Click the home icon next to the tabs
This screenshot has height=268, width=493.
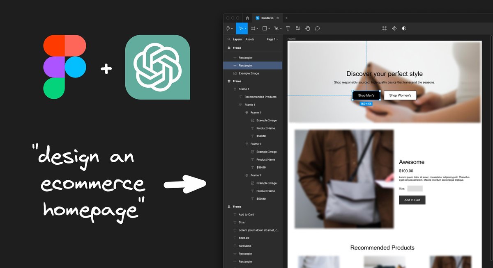click(247, 18)
